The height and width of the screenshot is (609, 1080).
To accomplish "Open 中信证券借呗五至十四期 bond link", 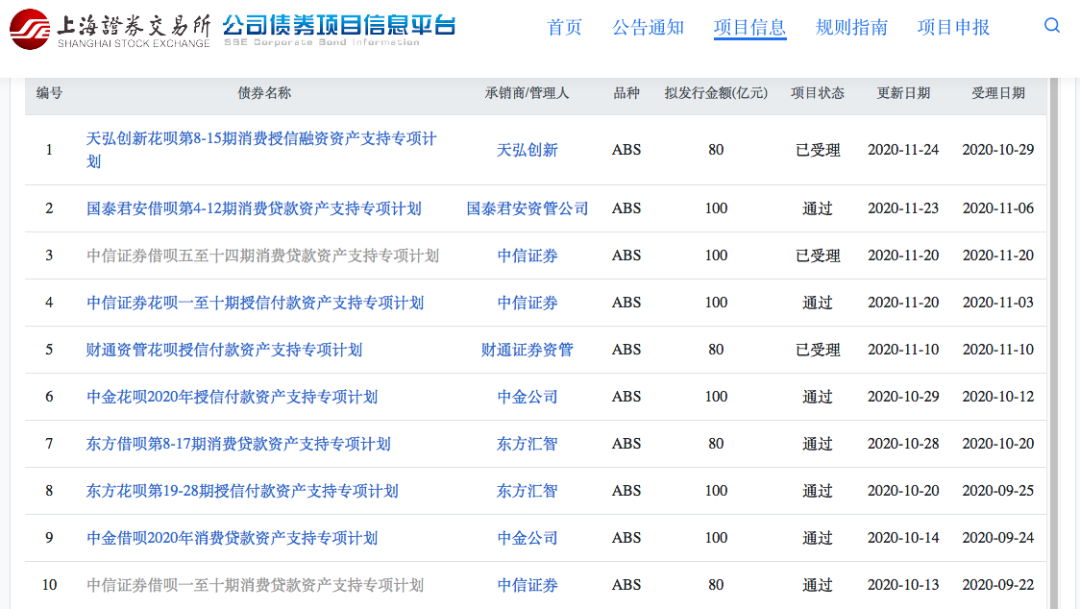I will point(262,256).
